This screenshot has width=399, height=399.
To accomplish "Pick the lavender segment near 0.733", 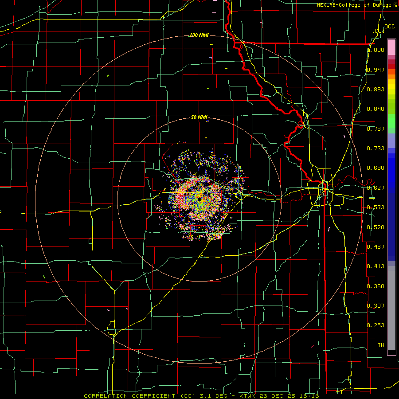I will tap(391, 141).
